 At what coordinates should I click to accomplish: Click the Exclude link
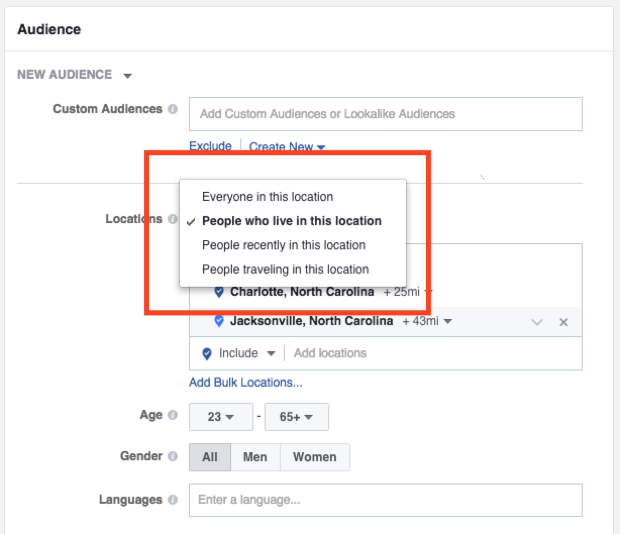point(210,146)
